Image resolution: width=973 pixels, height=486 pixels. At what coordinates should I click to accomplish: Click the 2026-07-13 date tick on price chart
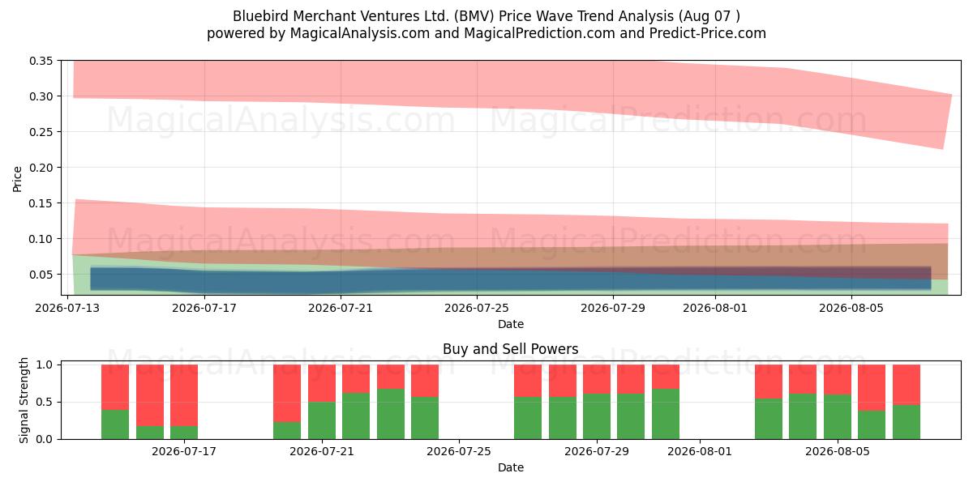coord(68,308)
